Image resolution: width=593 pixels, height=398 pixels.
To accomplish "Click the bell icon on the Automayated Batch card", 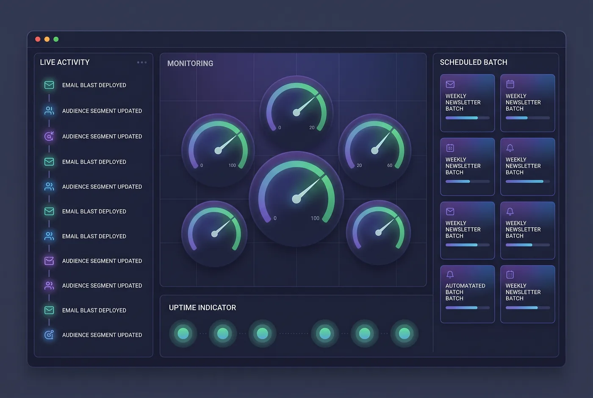I will (x=450, y=275).
